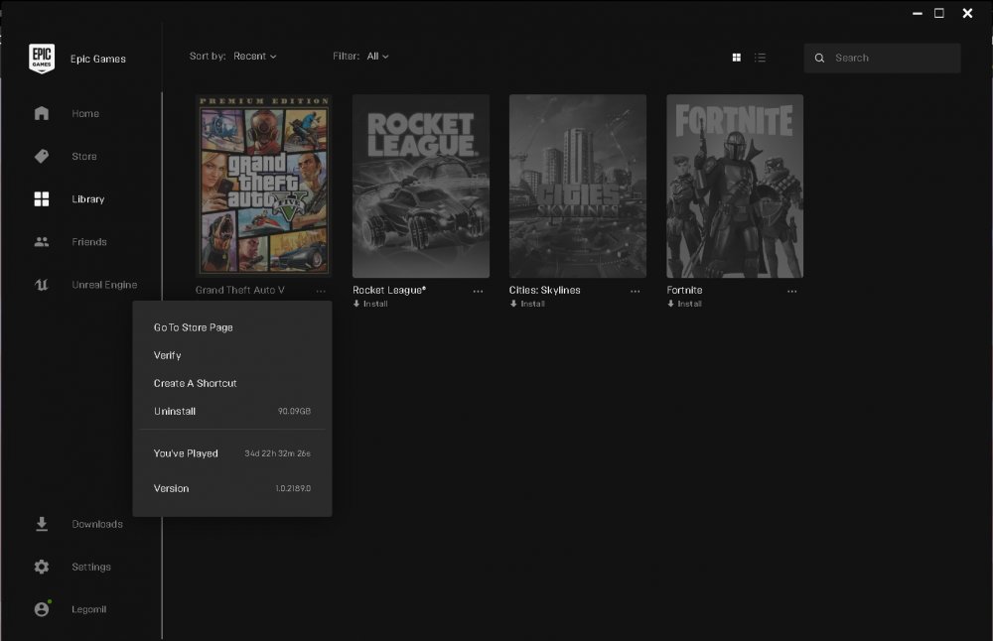Click the Legomil username label
Viewport: 993px width, 641px height.
(88, 608)
